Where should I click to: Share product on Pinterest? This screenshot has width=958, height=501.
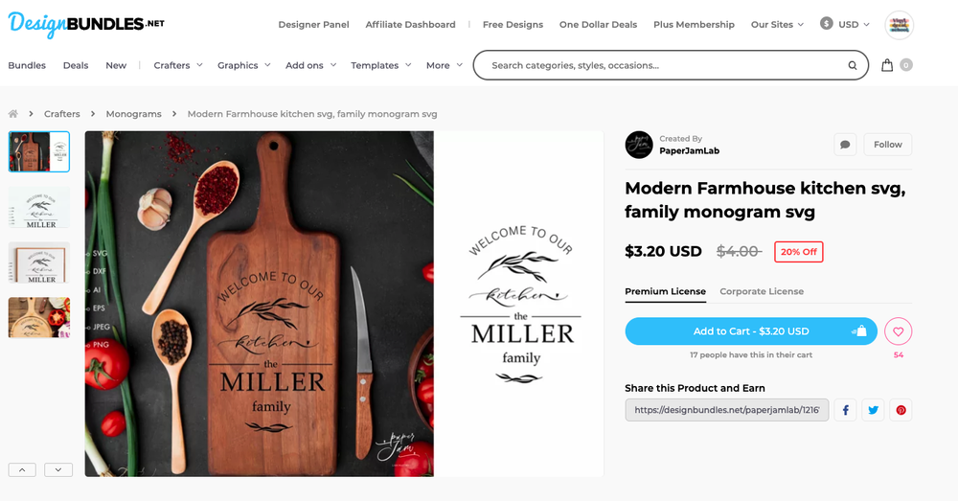[x=901, y=410]
